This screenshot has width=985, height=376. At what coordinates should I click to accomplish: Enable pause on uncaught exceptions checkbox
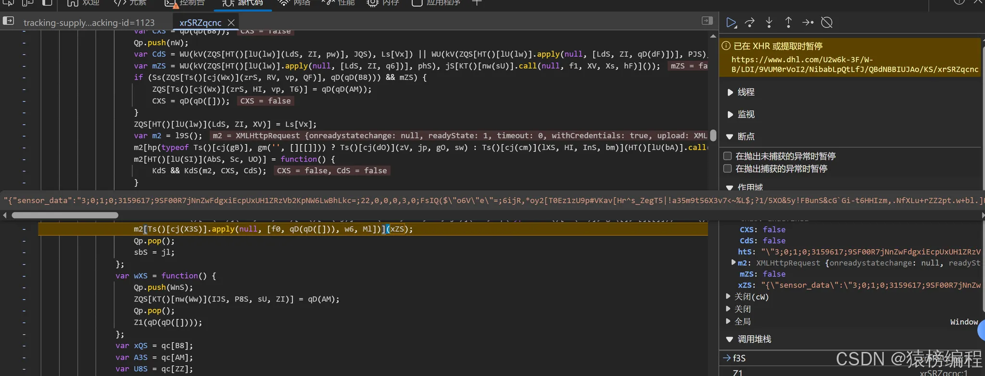click(728, 156)
